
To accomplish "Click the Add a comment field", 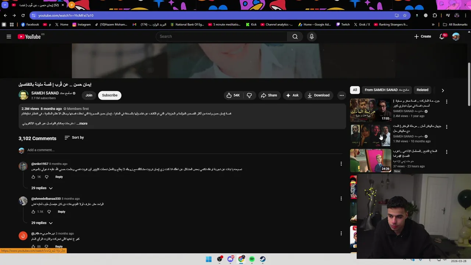I will click(184, 150).
